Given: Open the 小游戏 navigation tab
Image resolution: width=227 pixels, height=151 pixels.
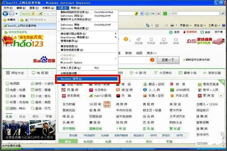Looking at the screenshot, I should click(x=138, y=73).
